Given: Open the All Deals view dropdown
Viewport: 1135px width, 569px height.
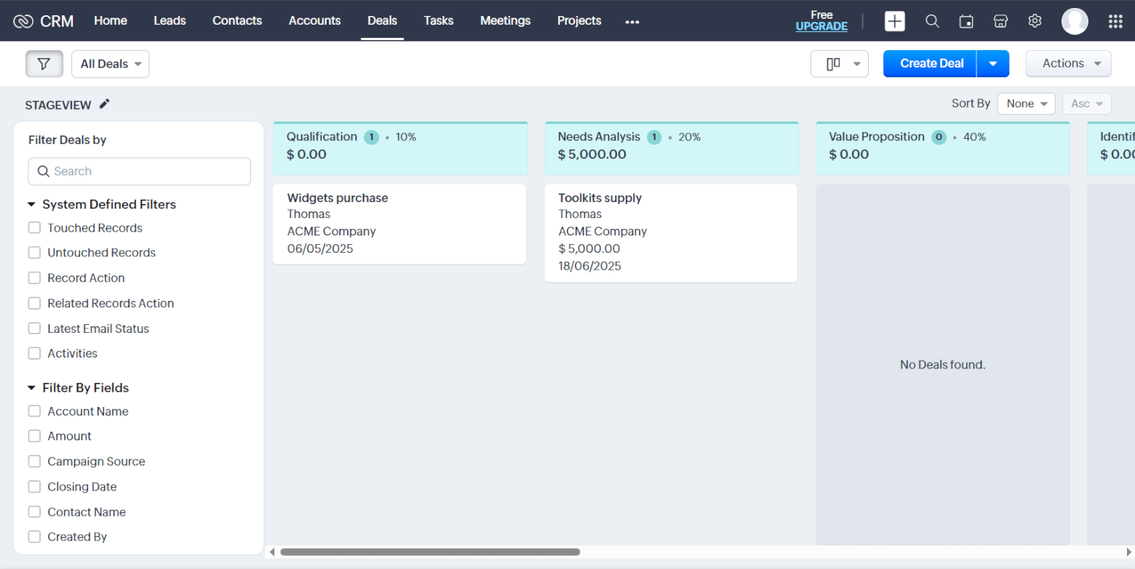Looking at the screenshot, I should [x=111, y=64].
